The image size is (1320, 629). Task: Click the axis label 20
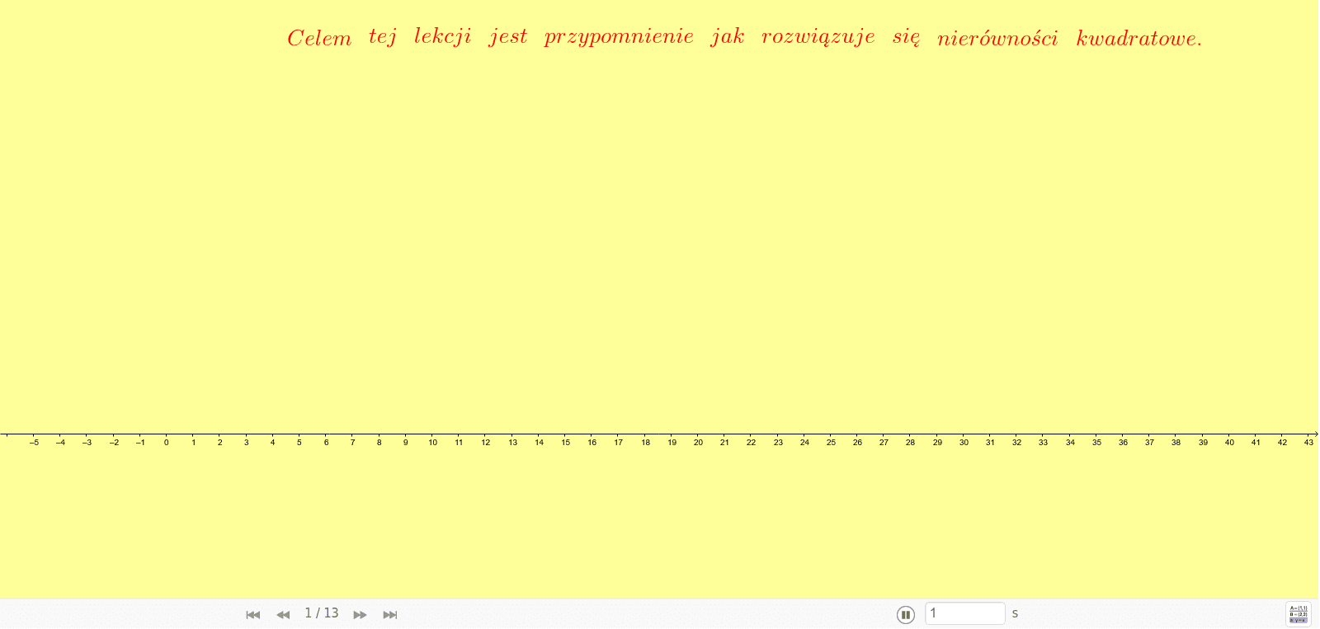click(698, 443)
